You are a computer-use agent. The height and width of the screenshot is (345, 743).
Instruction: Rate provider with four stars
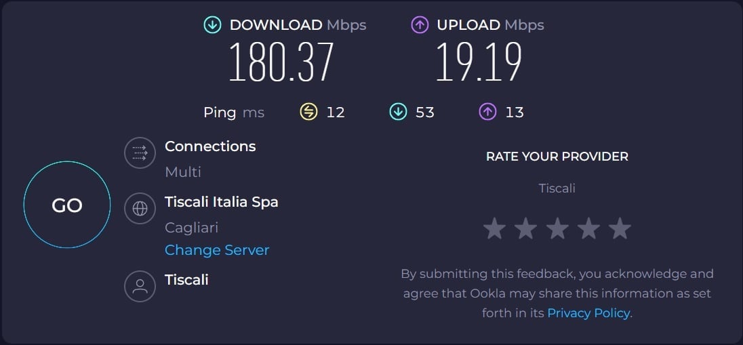tap(588, 229)
